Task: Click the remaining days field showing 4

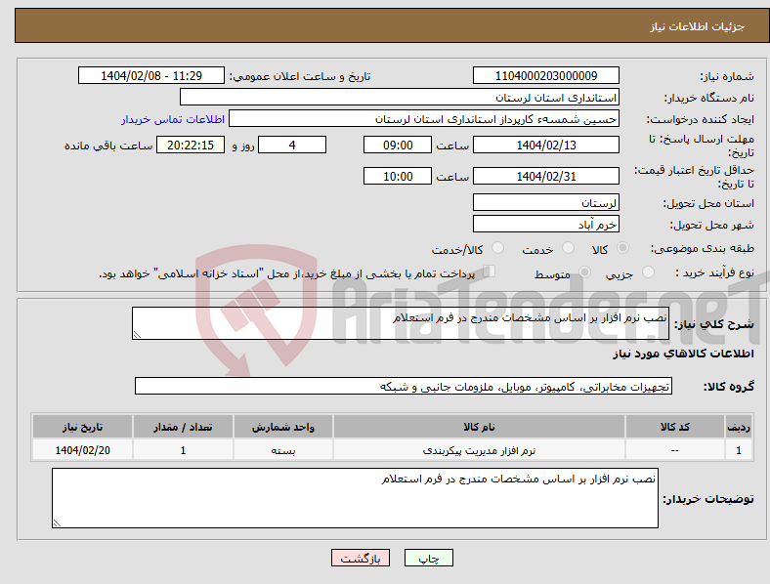Action: 292,145
